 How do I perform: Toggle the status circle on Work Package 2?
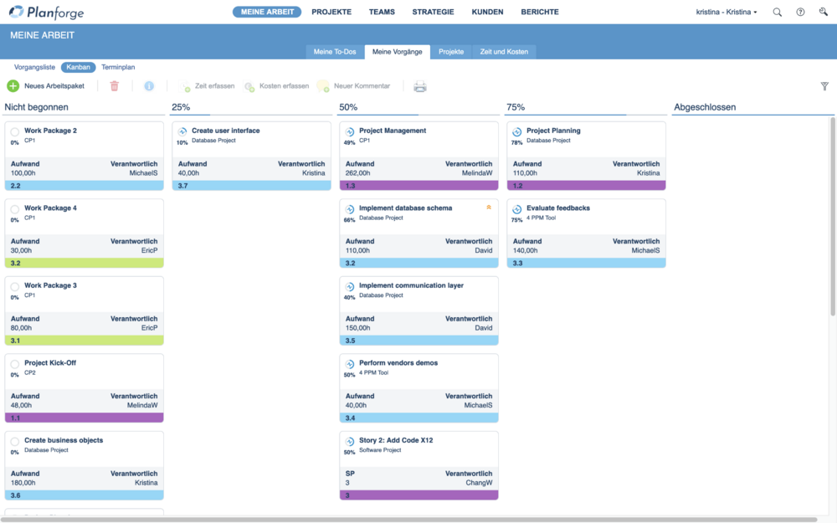pyautogui.click(x=15, y=131)
